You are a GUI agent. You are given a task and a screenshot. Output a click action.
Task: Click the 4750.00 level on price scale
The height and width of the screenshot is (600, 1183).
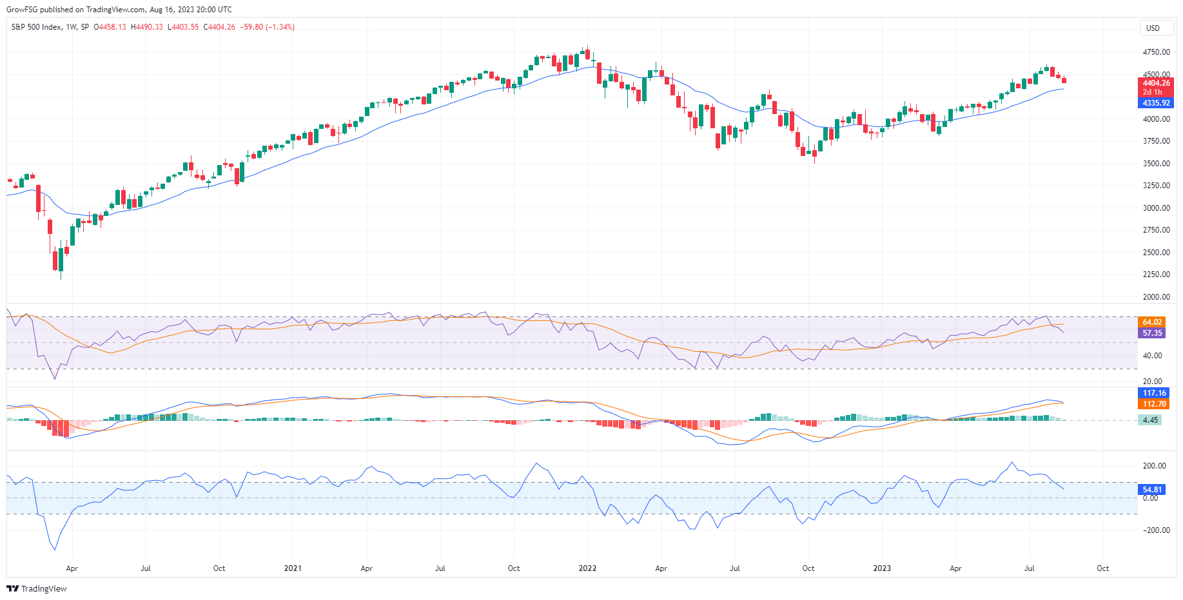click(x=1156, y=52)
